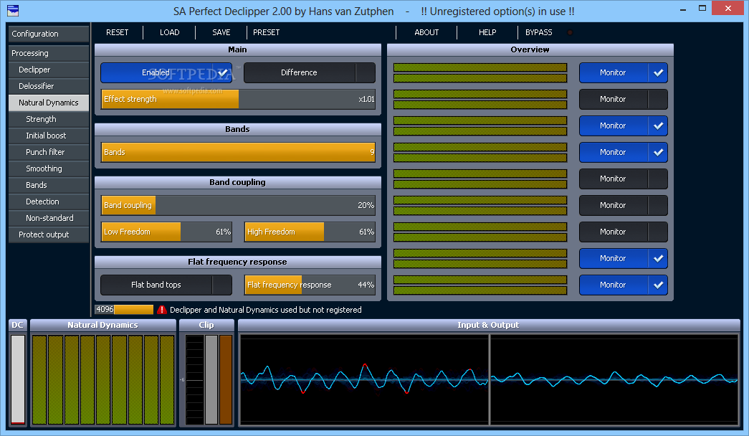Screen dimensions: 749x436
Task: Click SAVE in the top toolbar
Action: 221,32
